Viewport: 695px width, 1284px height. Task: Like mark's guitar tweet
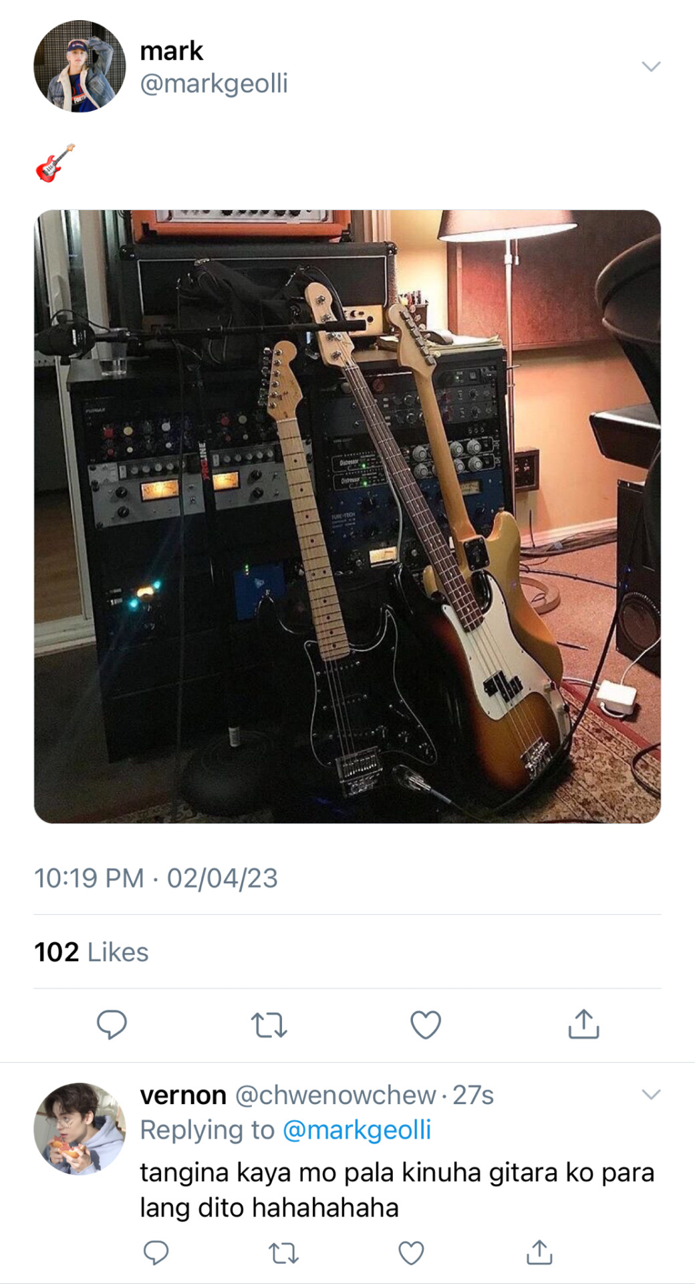426,1025
